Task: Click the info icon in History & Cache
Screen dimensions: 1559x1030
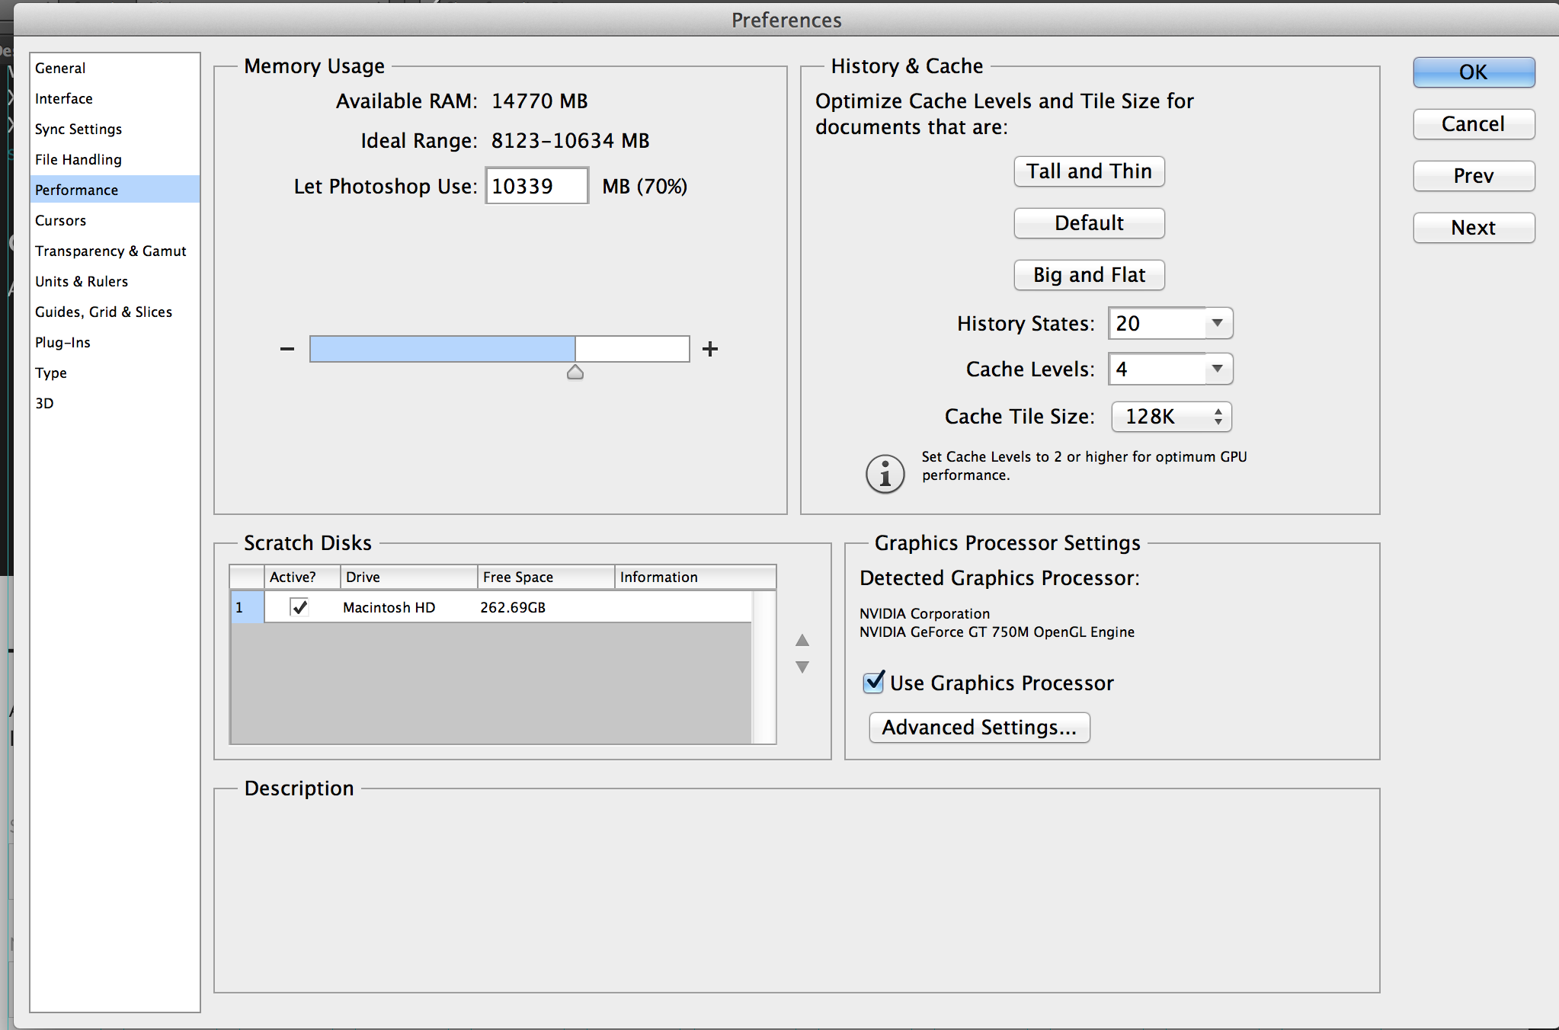Action: coord(885,475)
